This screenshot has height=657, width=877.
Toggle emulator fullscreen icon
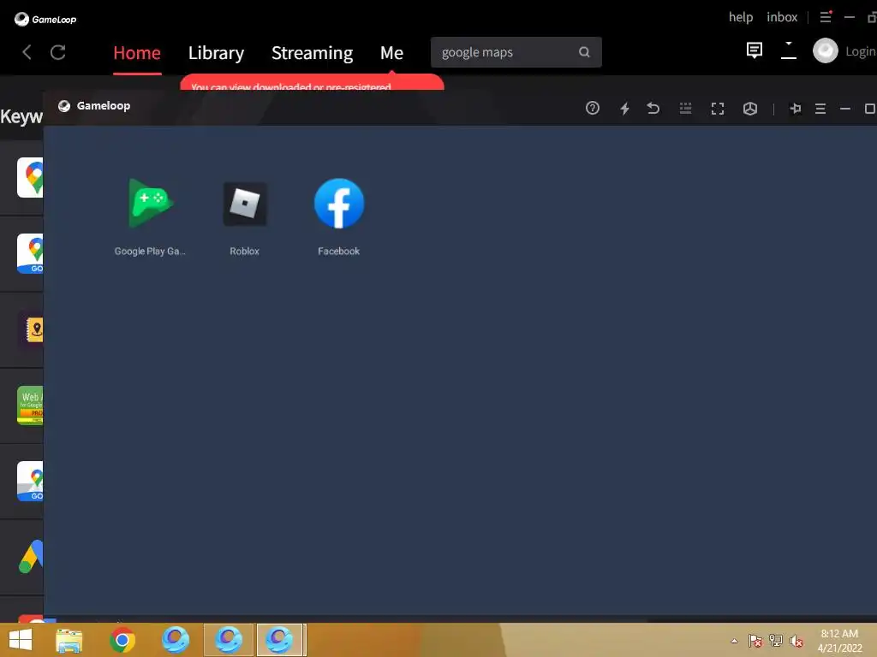pos(718,109)
